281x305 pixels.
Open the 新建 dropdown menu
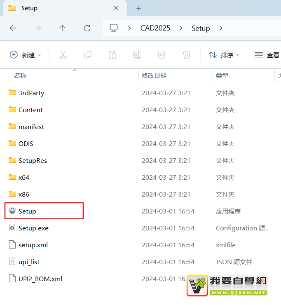click(x=26, y=55)
